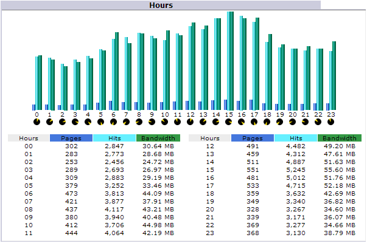Click the 302 pages value for hour 00

coord(71,146)
